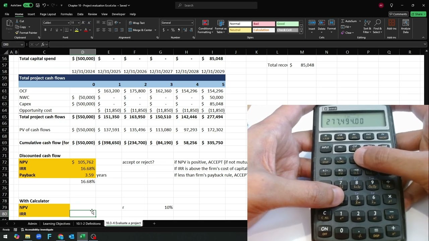Align text to the right
429x241 pixels.
[x=110, y=30]
